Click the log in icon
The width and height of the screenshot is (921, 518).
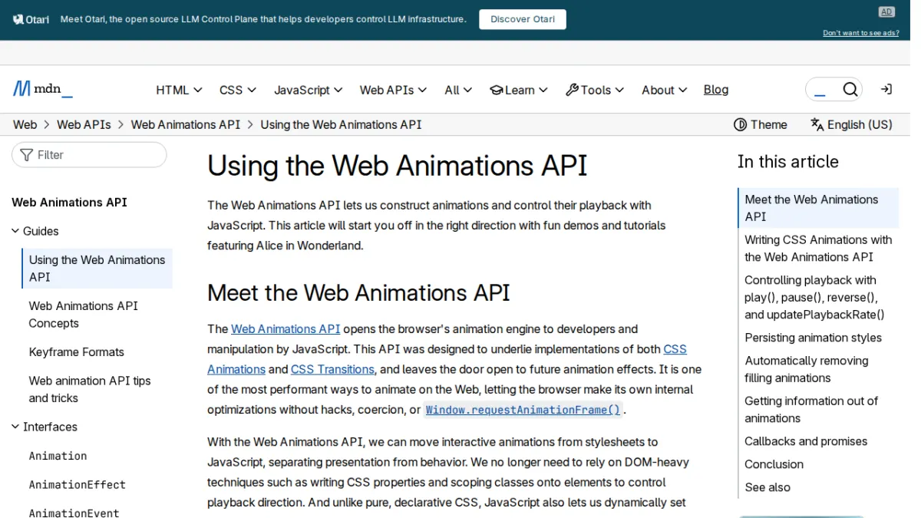click(x=886, y=89)
